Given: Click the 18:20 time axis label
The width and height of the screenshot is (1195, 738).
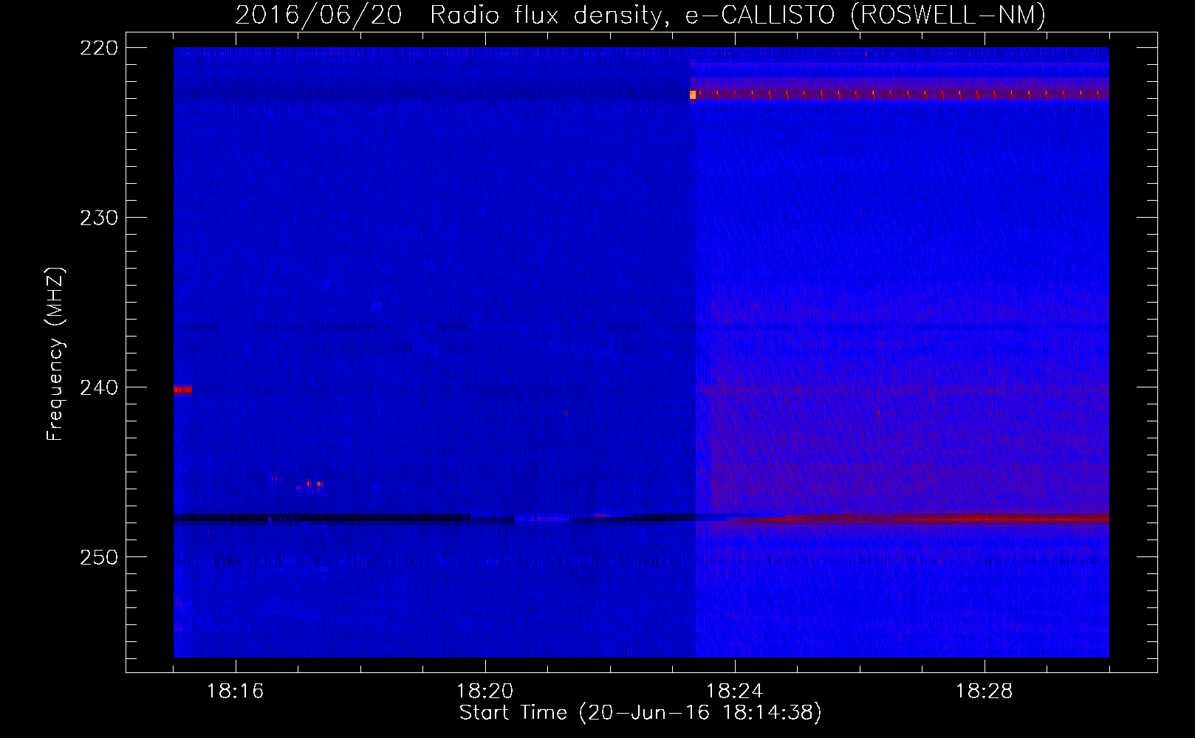Looking at the screenshot, I should (x=485, y=692).
